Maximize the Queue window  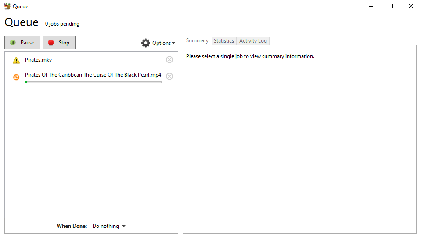click(391, 6)
